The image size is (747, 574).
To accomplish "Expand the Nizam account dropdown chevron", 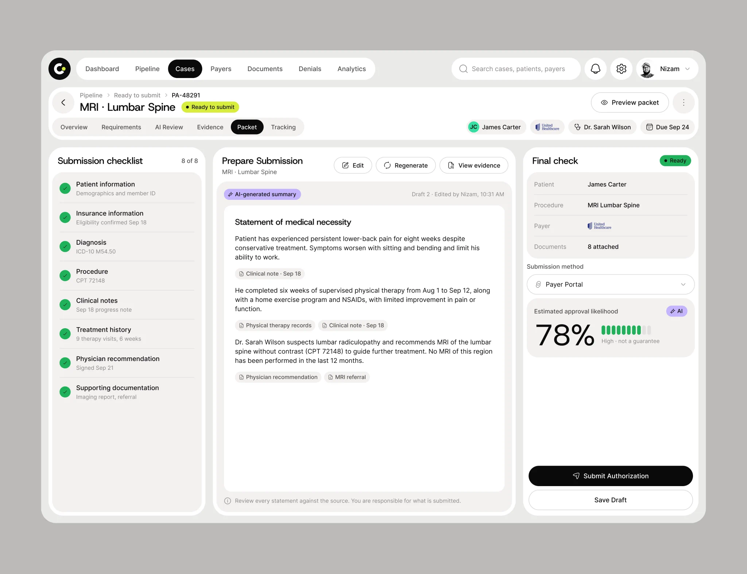I will coord(688,69).
